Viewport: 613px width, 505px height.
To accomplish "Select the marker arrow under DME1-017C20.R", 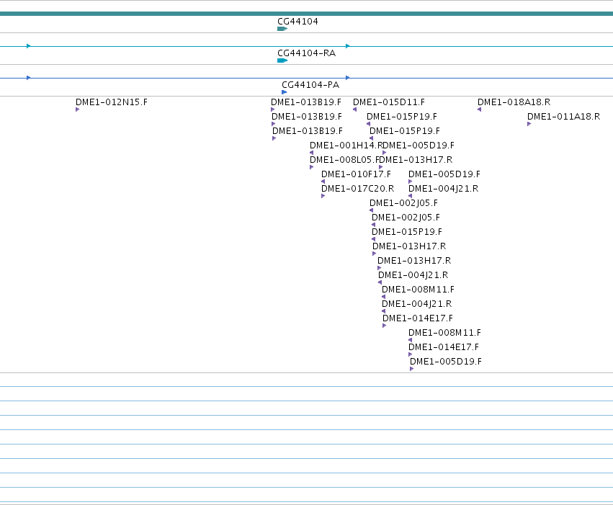I will click(x=323, y=196).
